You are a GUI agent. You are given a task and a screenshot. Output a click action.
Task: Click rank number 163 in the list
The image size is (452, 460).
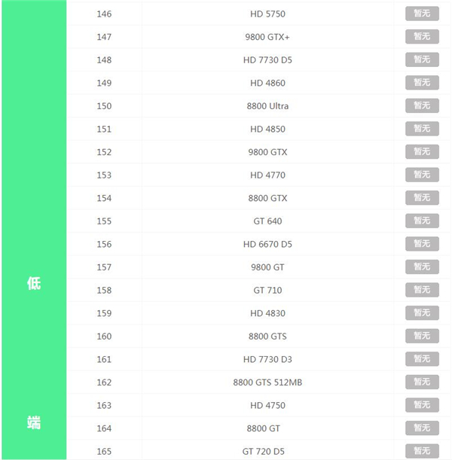tap(104, 405)
